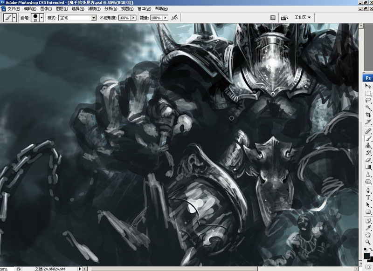Toggle Quick Mask mode

(368, 267)
